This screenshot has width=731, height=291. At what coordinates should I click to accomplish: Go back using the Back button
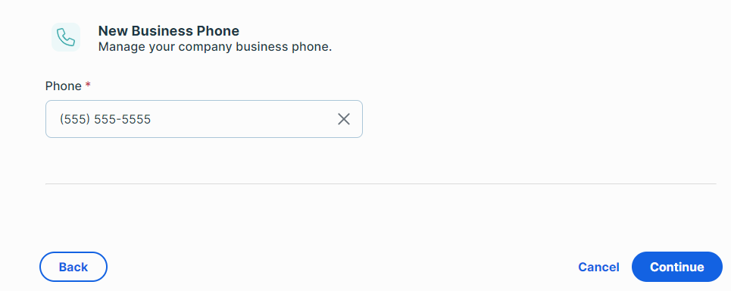coord(73,267)
